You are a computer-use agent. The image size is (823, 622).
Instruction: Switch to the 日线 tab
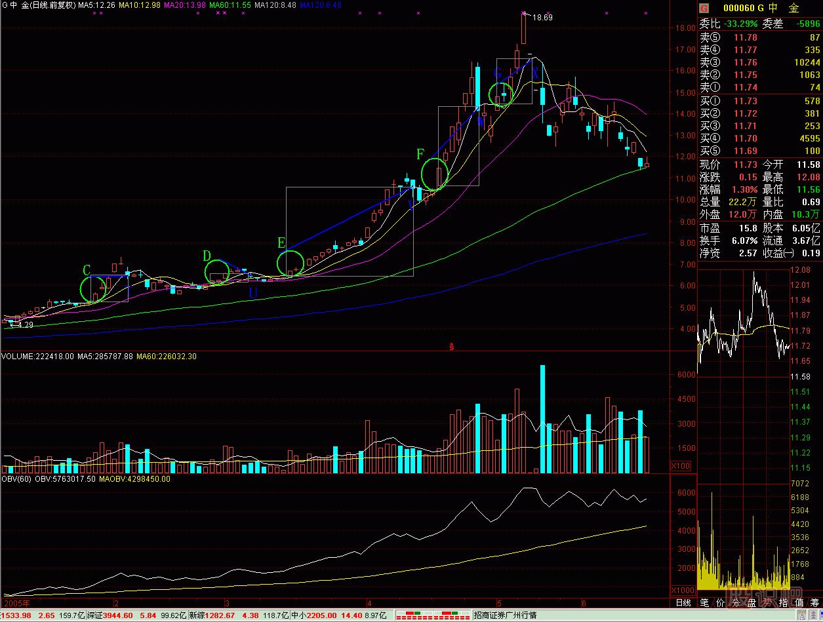tap(683, 603)
